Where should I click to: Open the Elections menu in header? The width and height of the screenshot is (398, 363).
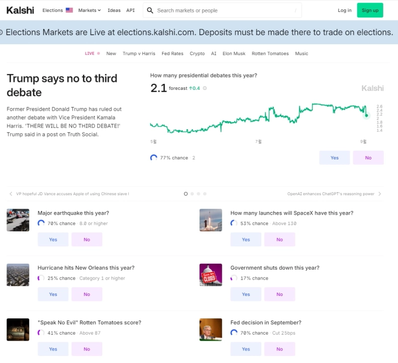point(53,10)
